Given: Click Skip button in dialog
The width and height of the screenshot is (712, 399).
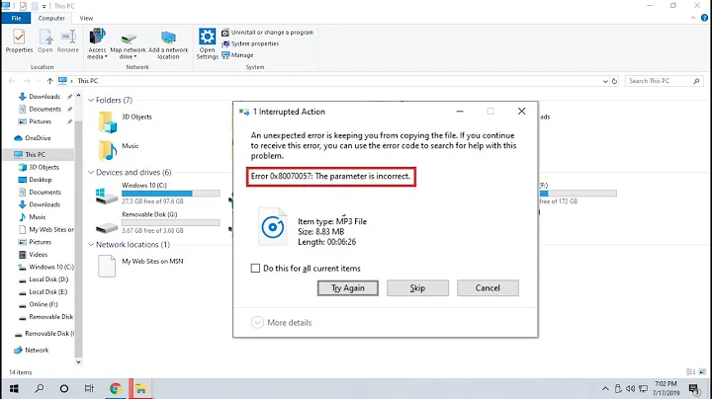Looking at the screenshot, I should click(417, 288).
